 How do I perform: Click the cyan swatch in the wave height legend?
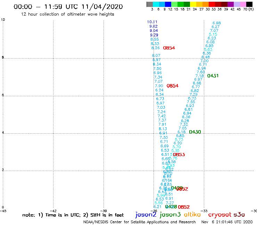pyautogui.click(x=156, y=4)
